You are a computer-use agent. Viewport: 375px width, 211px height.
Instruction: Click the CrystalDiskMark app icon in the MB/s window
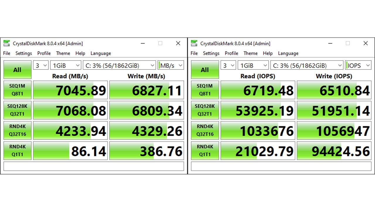(x=6, y=43)
